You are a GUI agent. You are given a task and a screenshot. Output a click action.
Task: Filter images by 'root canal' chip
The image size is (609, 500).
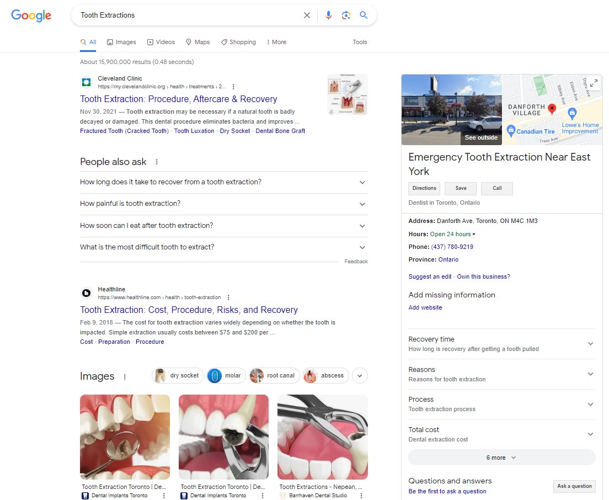[274, 376]
